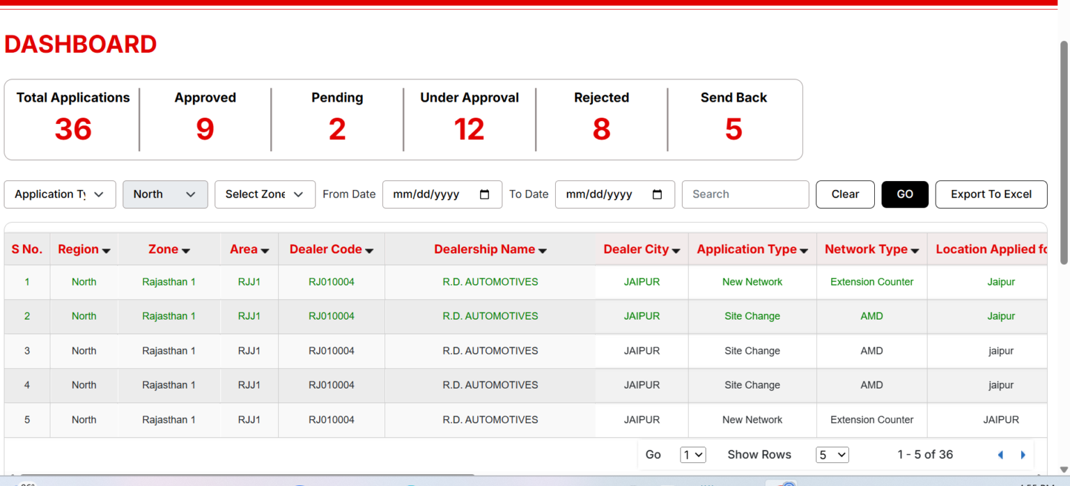1070x486 pixels.
Task: Click the vertical page scrollbar
Action: pos(1064,152)
